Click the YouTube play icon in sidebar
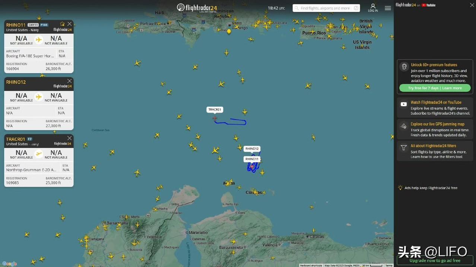Image resolution: width=476 pixels, height=267 pixels. tap(404, 104)
